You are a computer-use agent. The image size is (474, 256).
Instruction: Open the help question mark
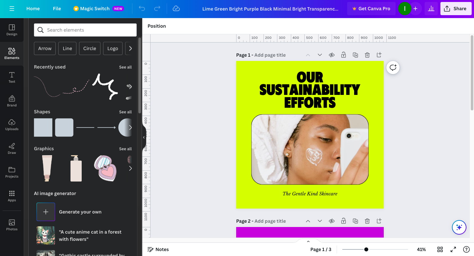(x=466, y=249)
